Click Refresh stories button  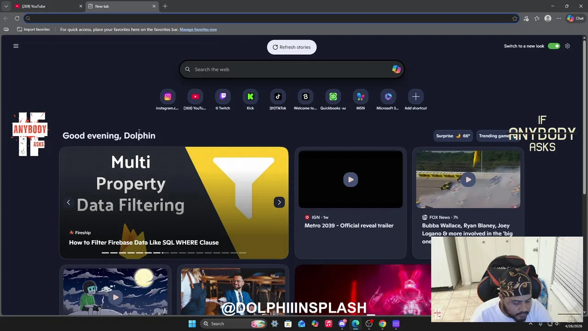click(x=292, y=47)
